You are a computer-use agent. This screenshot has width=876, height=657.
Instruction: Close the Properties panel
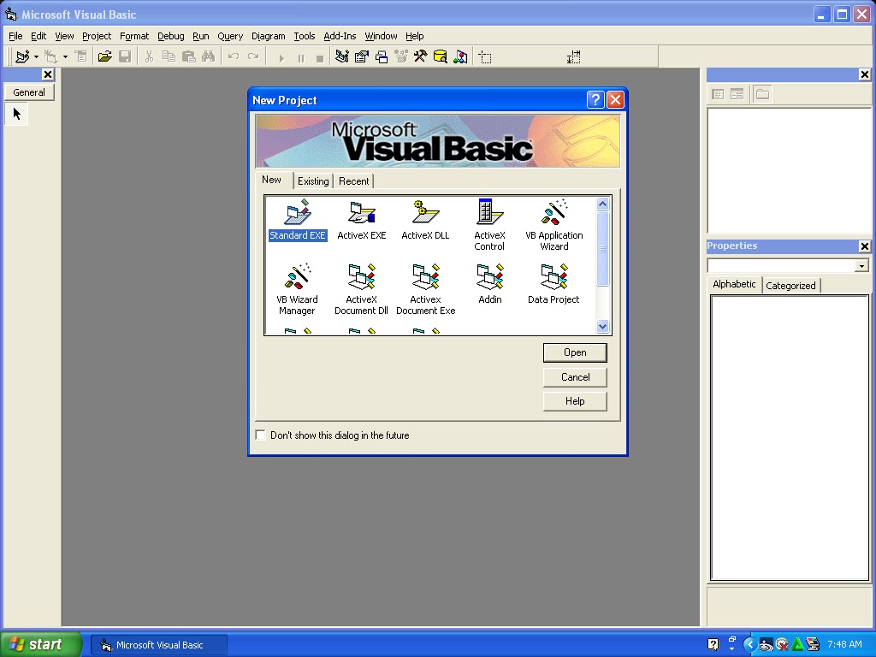pyautogui.click(x=864, y=246)
